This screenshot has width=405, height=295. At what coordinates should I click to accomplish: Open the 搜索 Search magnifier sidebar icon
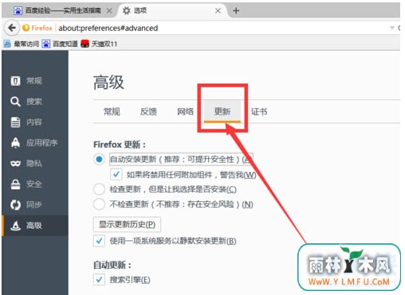pyautogui.click(x=15, y=102)
